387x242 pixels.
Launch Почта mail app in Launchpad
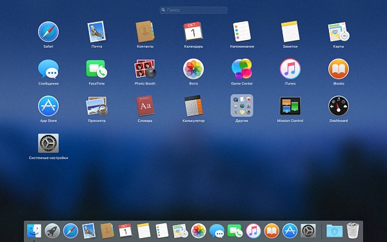pyautogui.click(x=97, y=32)
